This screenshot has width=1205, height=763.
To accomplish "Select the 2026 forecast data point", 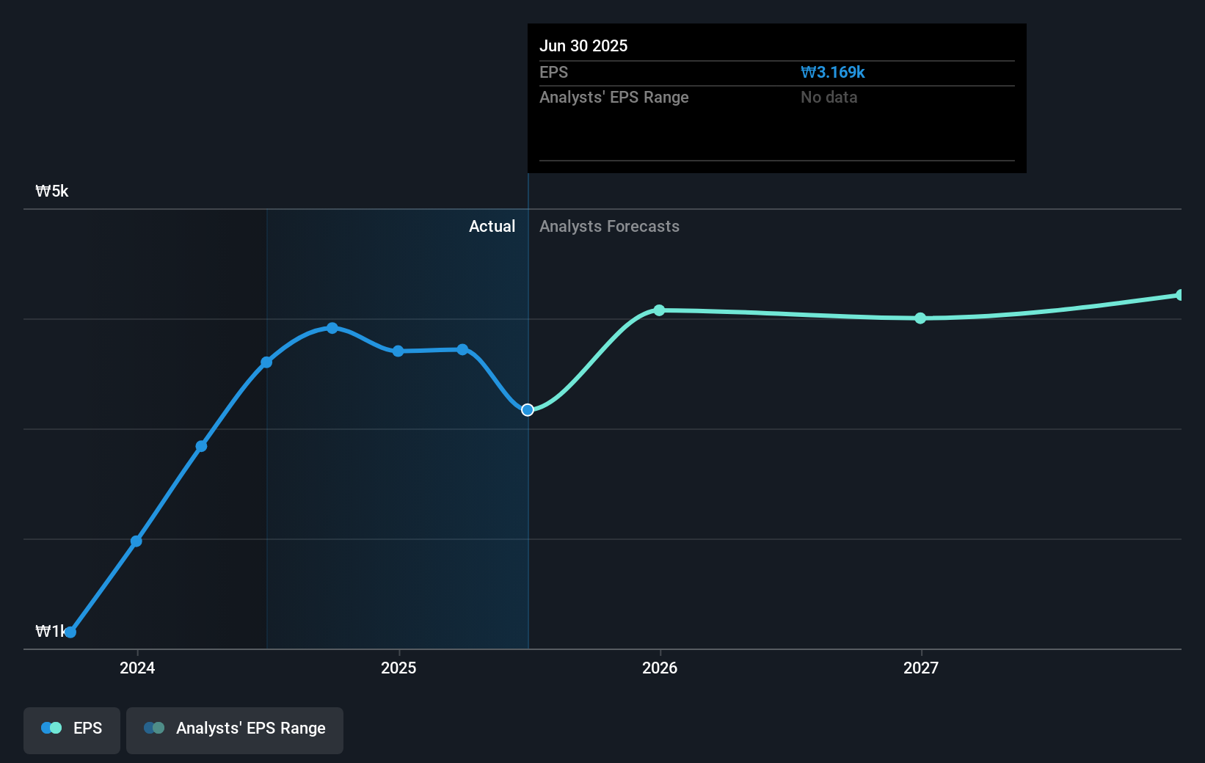I will [658, 311].
